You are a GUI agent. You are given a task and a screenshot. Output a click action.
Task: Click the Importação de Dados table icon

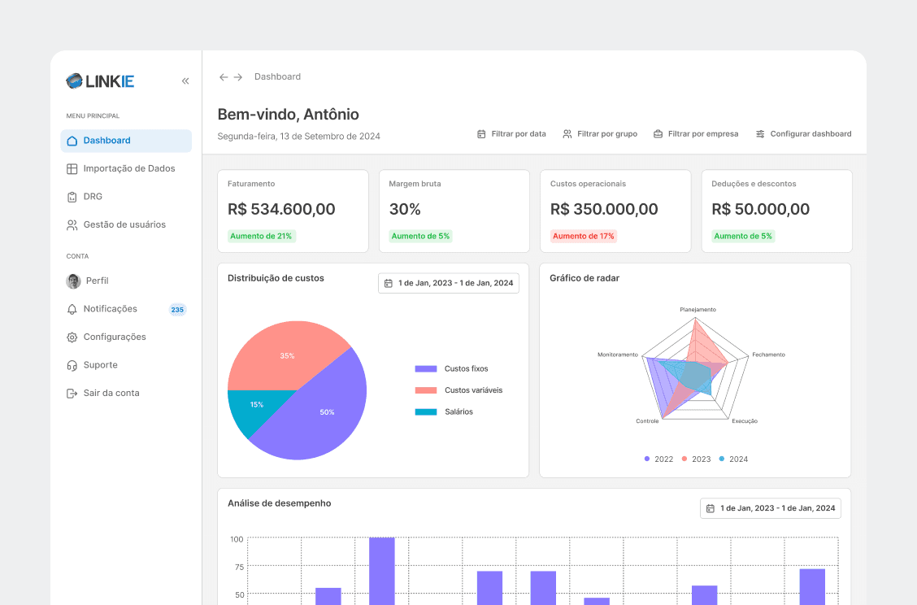tap(72, 169)
